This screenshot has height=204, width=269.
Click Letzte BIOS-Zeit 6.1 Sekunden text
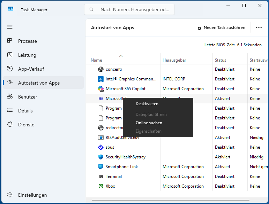233,45
